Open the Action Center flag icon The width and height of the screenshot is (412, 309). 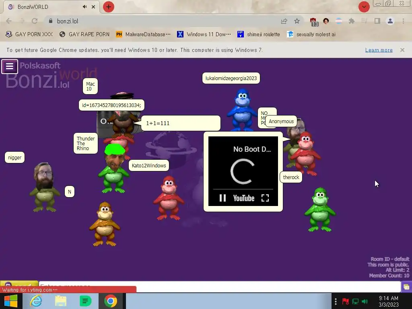coord(345,301)
